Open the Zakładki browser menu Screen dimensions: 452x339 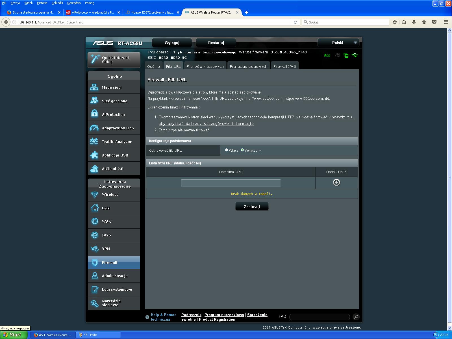coord(57,3)
